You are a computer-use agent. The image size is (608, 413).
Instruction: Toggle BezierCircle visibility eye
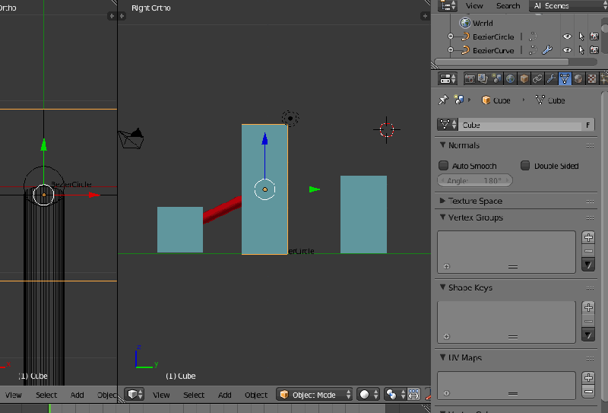567,37
